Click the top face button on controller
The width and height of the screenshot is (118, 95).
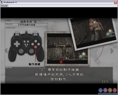tap(36, 41)
